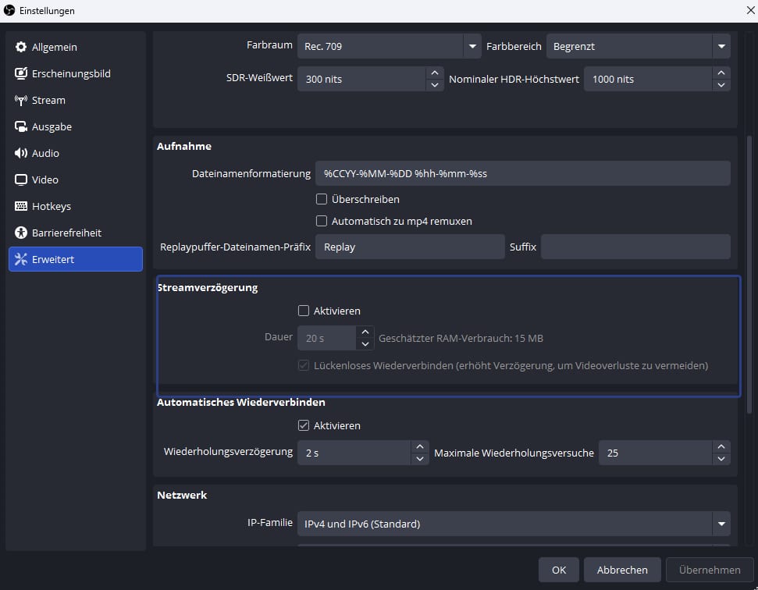Click the Abbrechen button
This screenshot has height=590, width=758.
click(622, 570)
